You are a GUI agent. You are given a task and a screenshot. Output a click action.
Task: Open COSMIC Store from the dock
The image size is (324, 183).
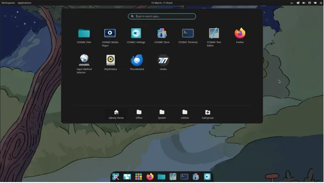[195, 177]
